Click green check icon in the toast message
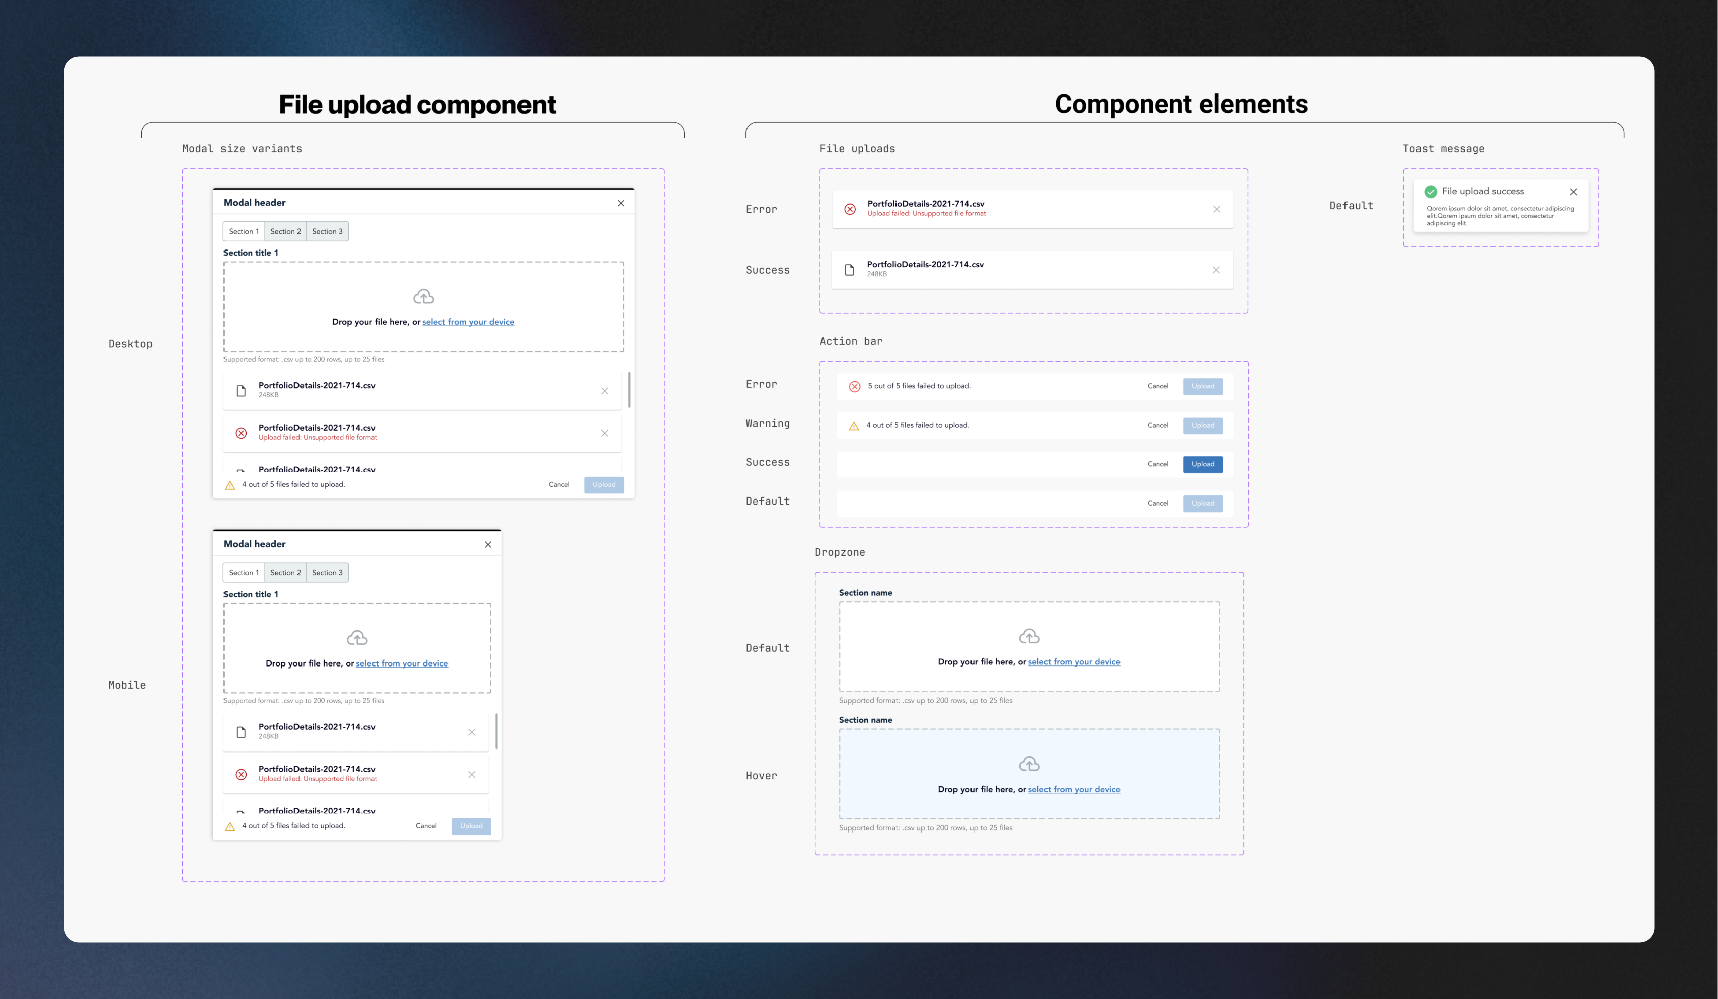This screenshot has width=1718, height=999. pyautogui.click(x=1430, y=192)
